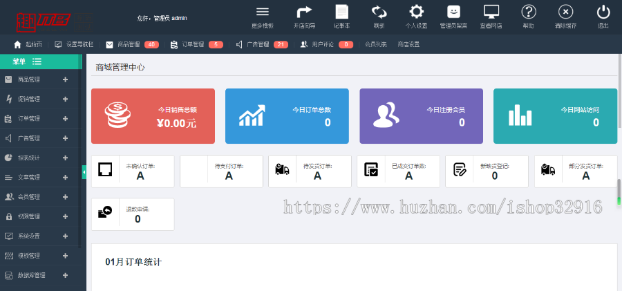Open 用户评论 nav item with badge 0

click(x=326, y=44)
